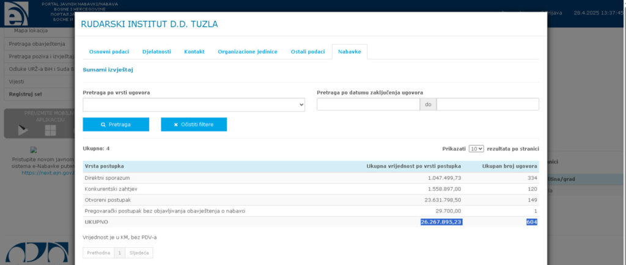Open the next.ejn.gov link in sidebar

(x=48, y=172)
